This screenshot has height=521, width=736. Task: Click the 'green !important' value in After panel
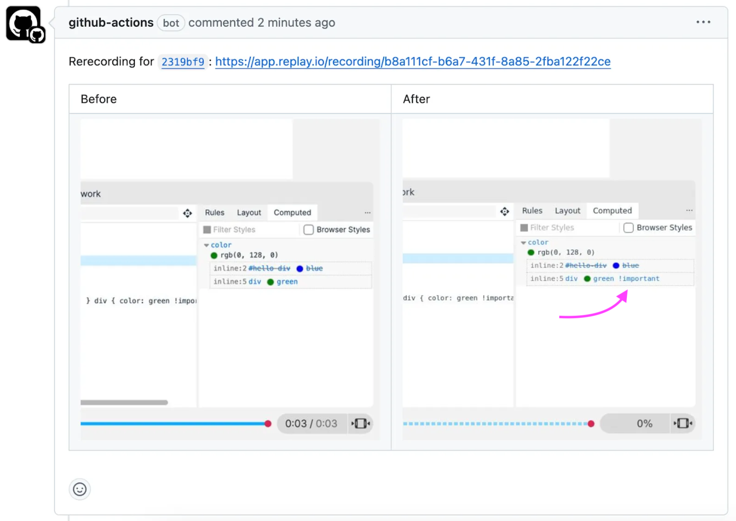point(626,279)
